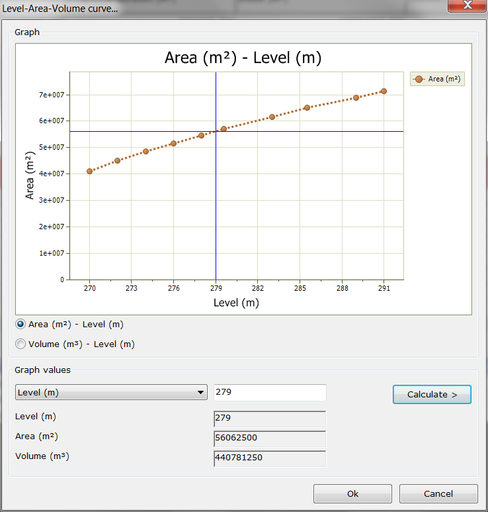Click the graph title Area (m²) - Level (m)
This screenshot has height=512, width=488.
[x=243, y=58]
